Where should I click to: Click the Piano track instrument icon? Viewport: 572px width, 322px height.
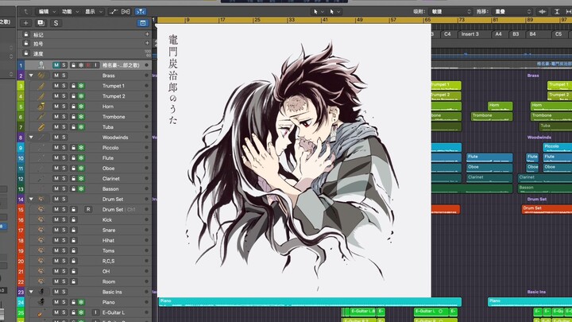point(41,302)
